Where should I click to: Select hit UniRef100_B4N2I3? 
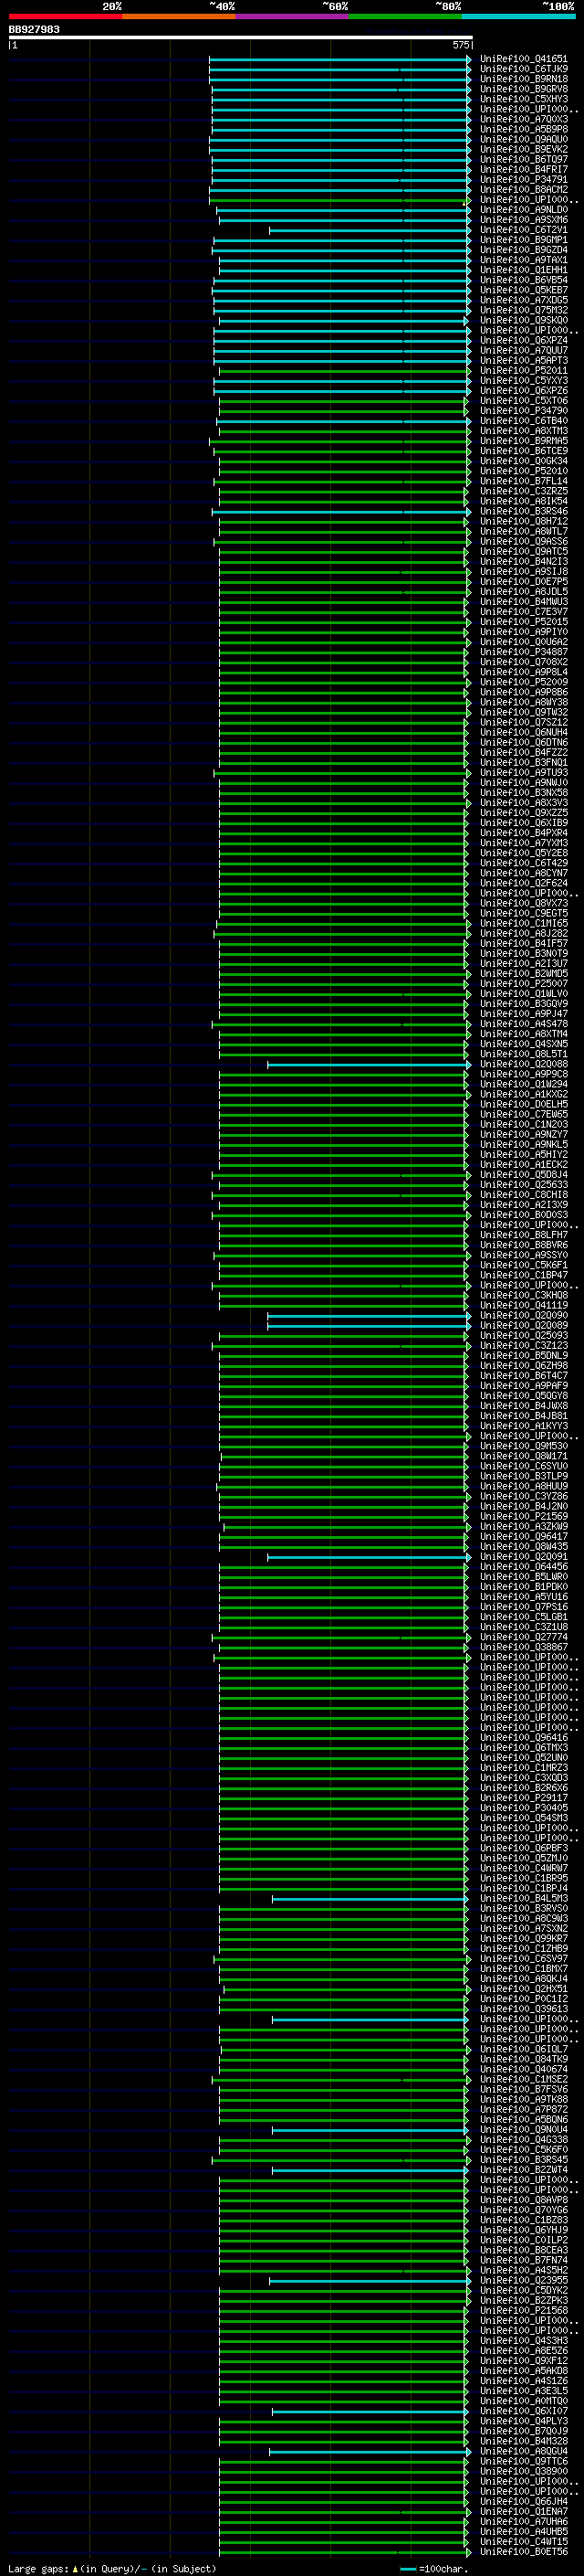click(523, 561)
